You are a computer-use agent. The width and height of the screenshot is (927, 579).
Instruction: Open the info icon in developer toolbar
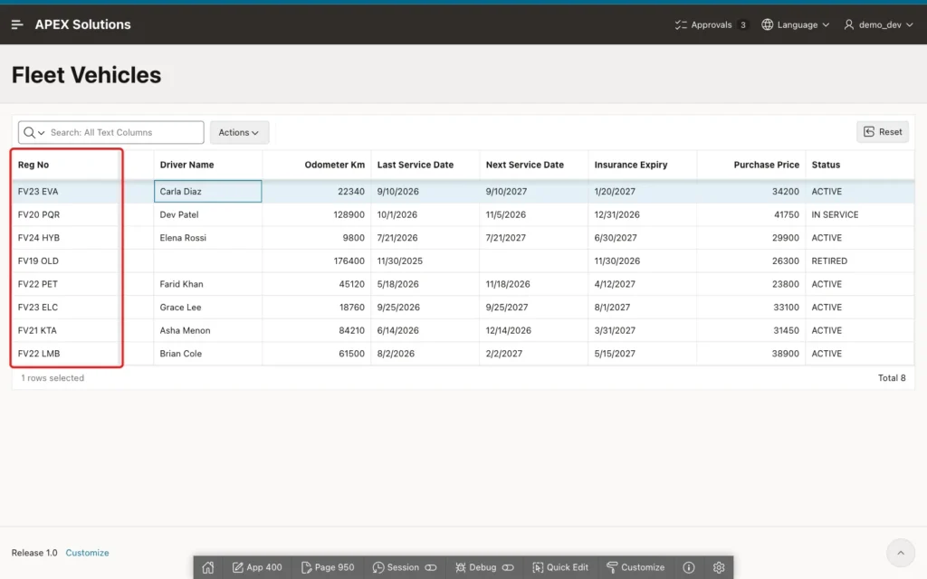(x=689, y=567)
